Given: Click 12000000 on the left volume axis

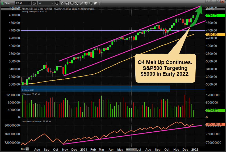Looking at the screenshot, I should pyautogui.click(x=13, y=95).
